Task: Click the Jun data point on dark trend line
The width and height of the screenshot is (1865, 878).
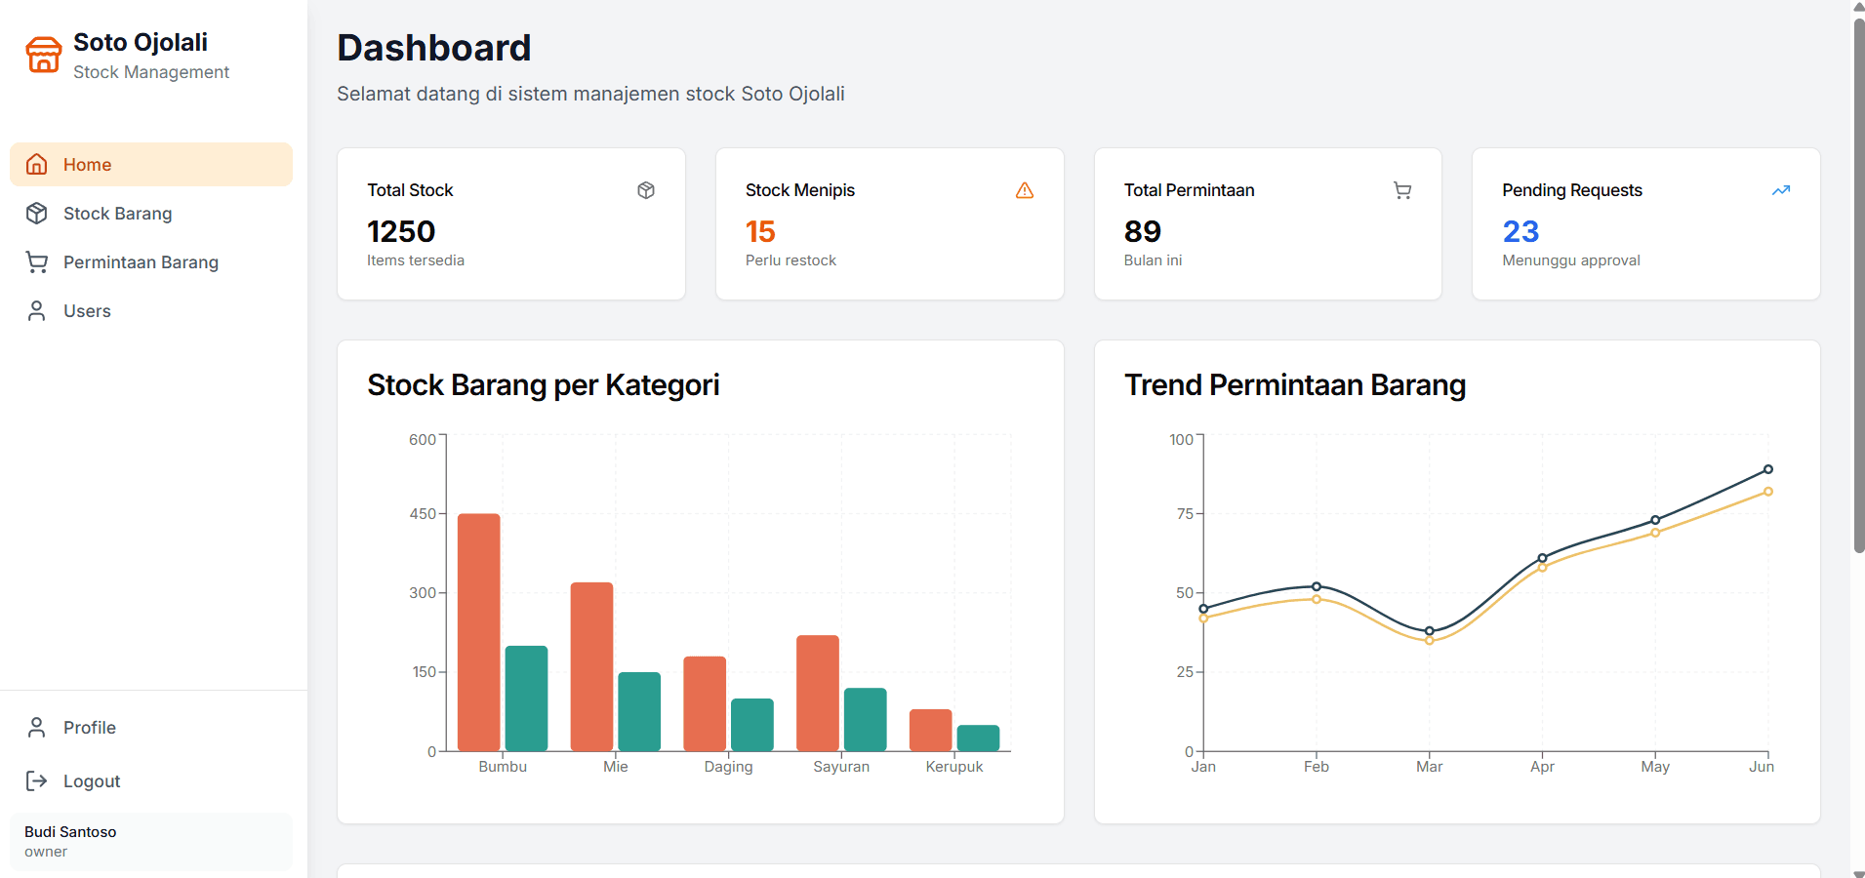Action: [x=1767, y=469]
